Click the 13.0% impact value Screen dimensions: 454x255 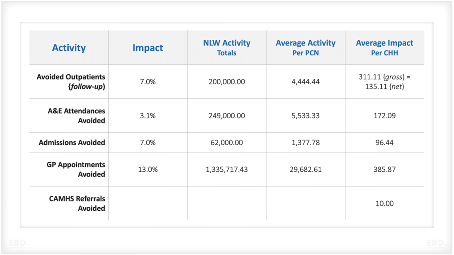click(x=148, y=170)
